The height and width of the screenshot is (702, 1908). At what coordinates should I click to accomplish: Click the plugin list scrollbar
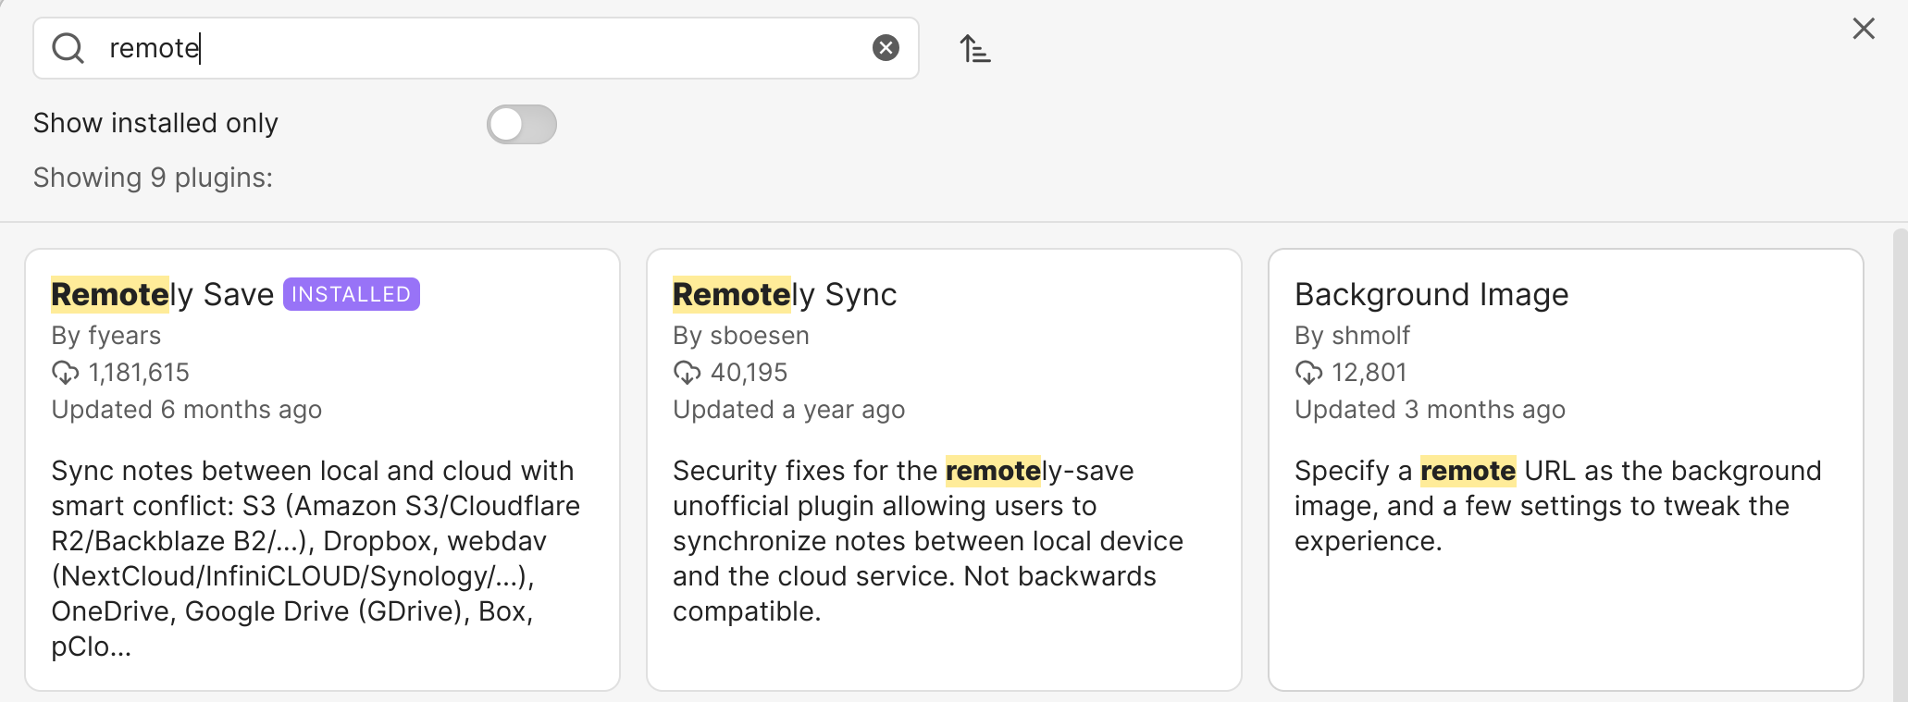coord(1901,462)
